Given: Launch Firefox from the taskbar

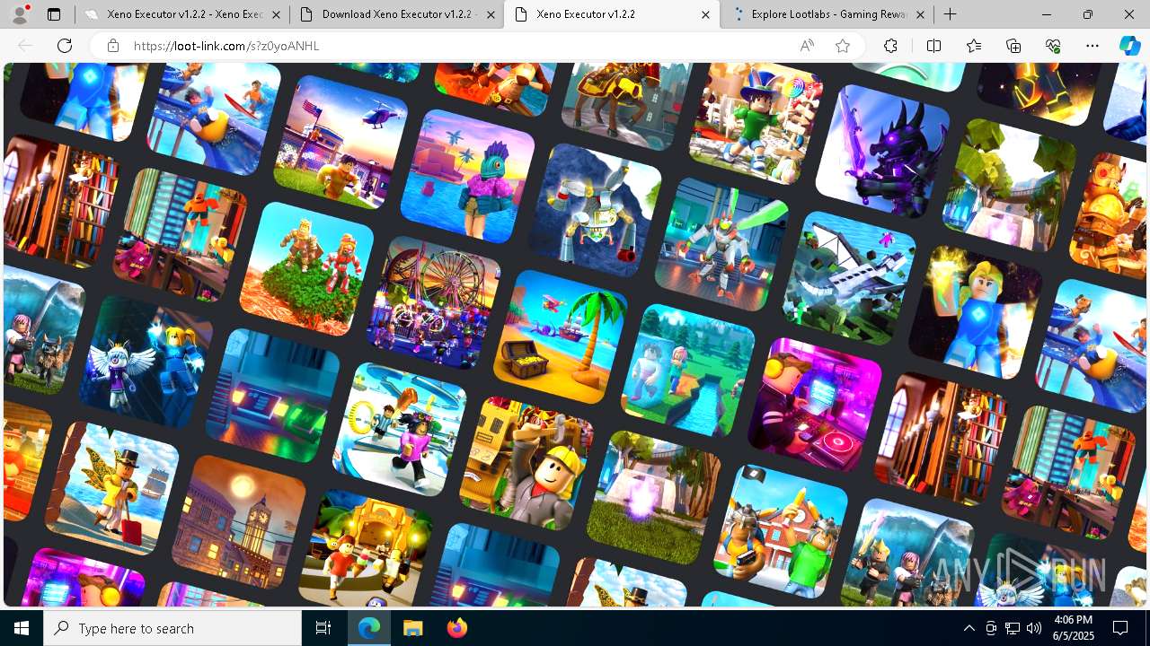Looking at the screenshot, I should pyautogui.click(x=456, y=628).
